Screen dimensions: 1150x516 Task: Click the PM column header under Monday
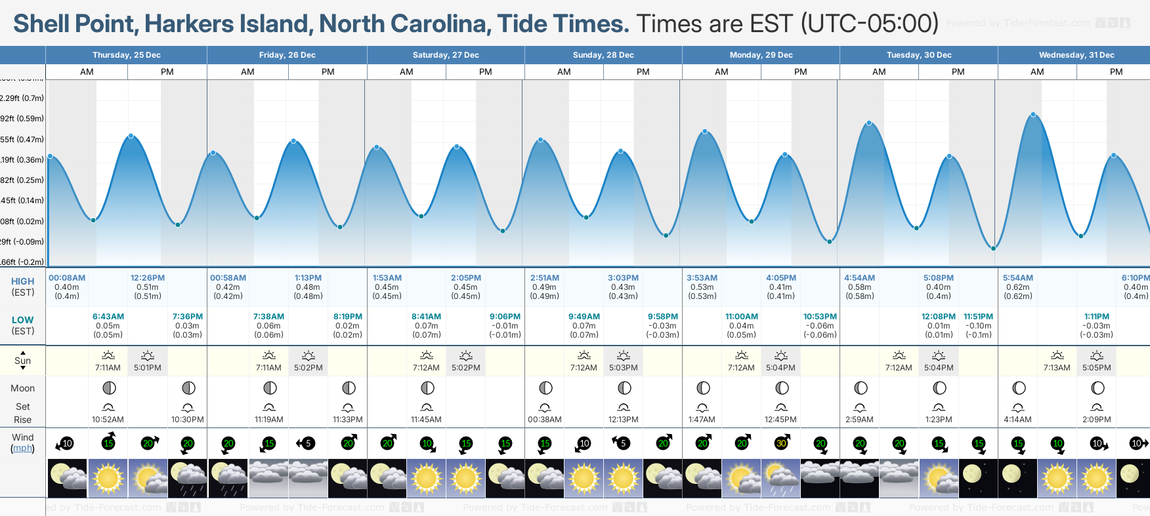point(801,72)
